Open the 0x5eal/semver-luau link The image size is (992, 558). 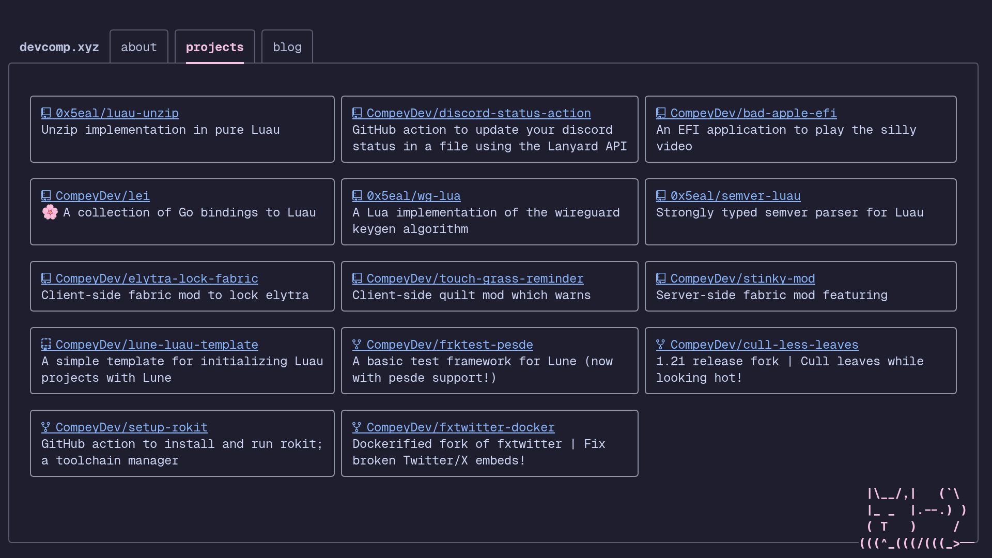click(x=736, y=196)
